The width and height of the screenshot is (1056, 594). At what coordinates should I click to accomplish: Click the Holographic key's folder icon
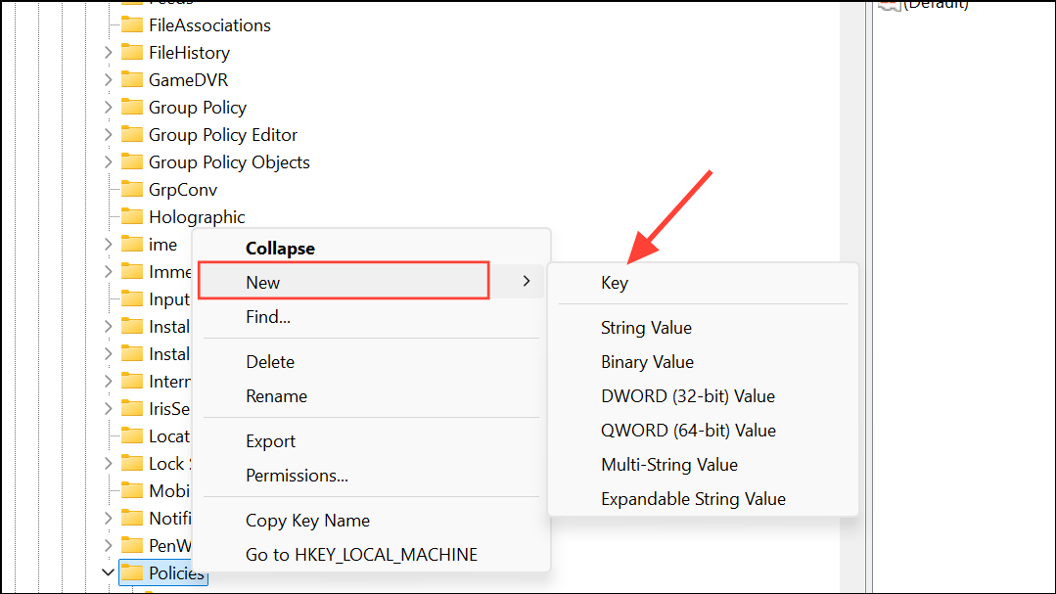131,216
